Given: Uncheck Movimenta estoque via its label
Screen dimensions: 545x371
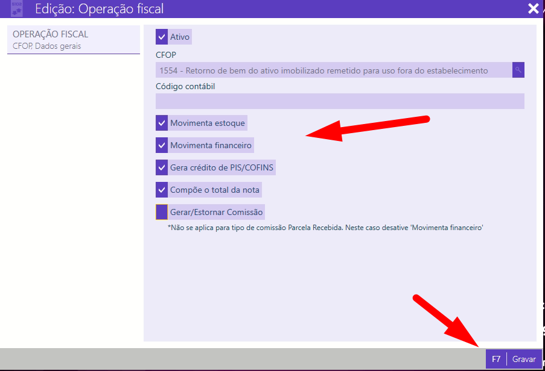Looking at the screenshot, I should coord(208,123).
